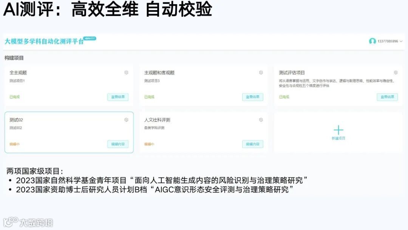This screenshot has width=408, height=230.
Task: Expand the account dropdown chevron beside 13377885996
Action: point(401,41)
